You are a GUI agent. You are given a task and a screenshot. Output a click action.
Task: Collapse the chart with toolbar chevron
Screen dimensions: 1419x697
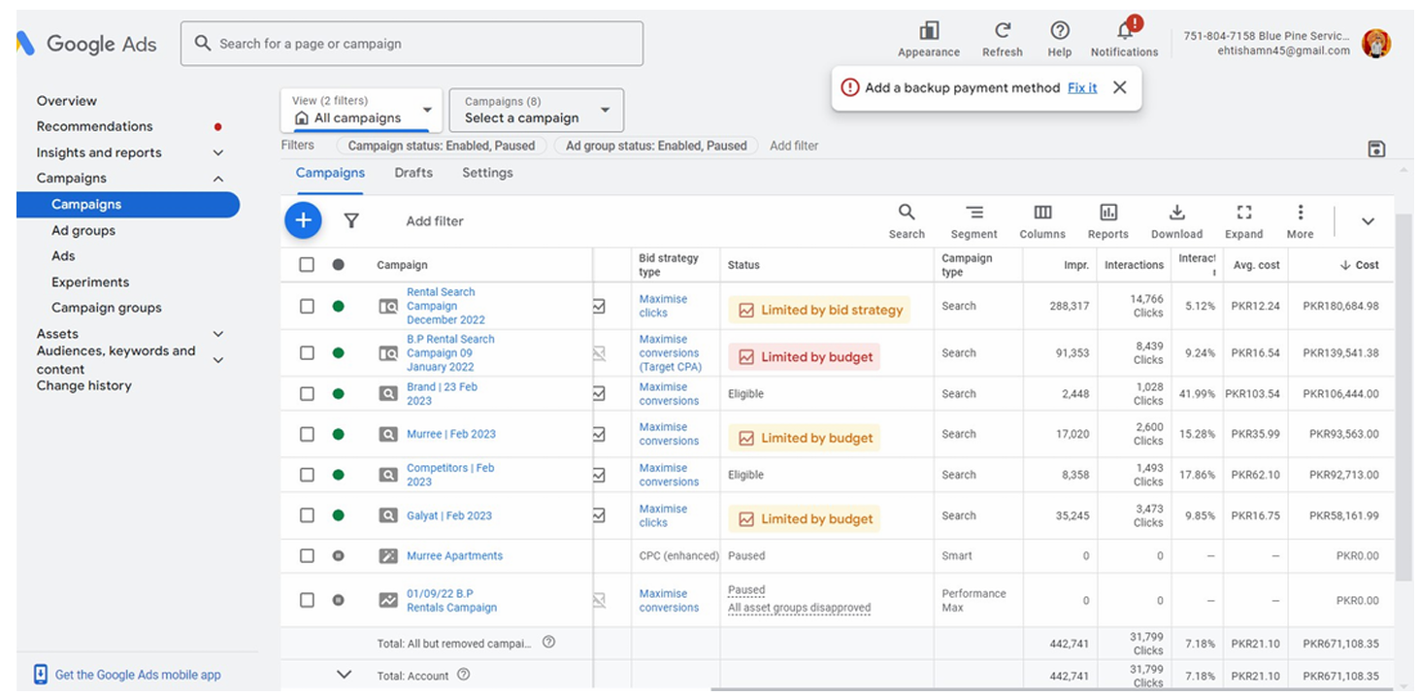(x=1368, y=221)
